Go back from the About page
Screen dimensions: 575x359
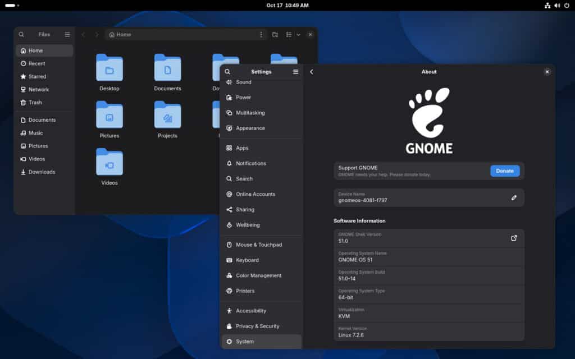tap(312, 72)
